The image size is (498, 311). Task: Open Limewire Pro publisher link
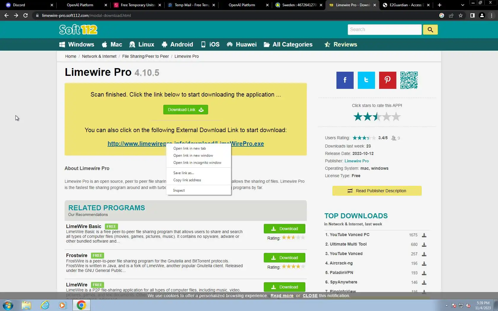[x=357, y=161]
